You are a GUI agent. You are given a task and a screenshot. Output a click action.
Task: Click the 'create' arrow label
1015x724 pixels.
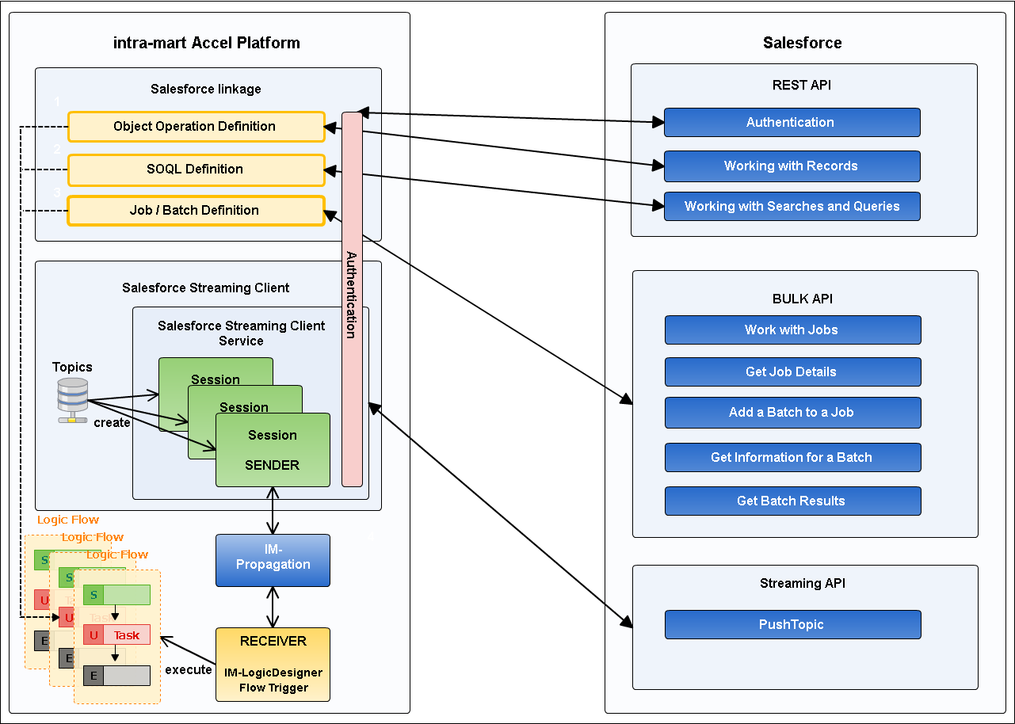click(x=112, y=423)
